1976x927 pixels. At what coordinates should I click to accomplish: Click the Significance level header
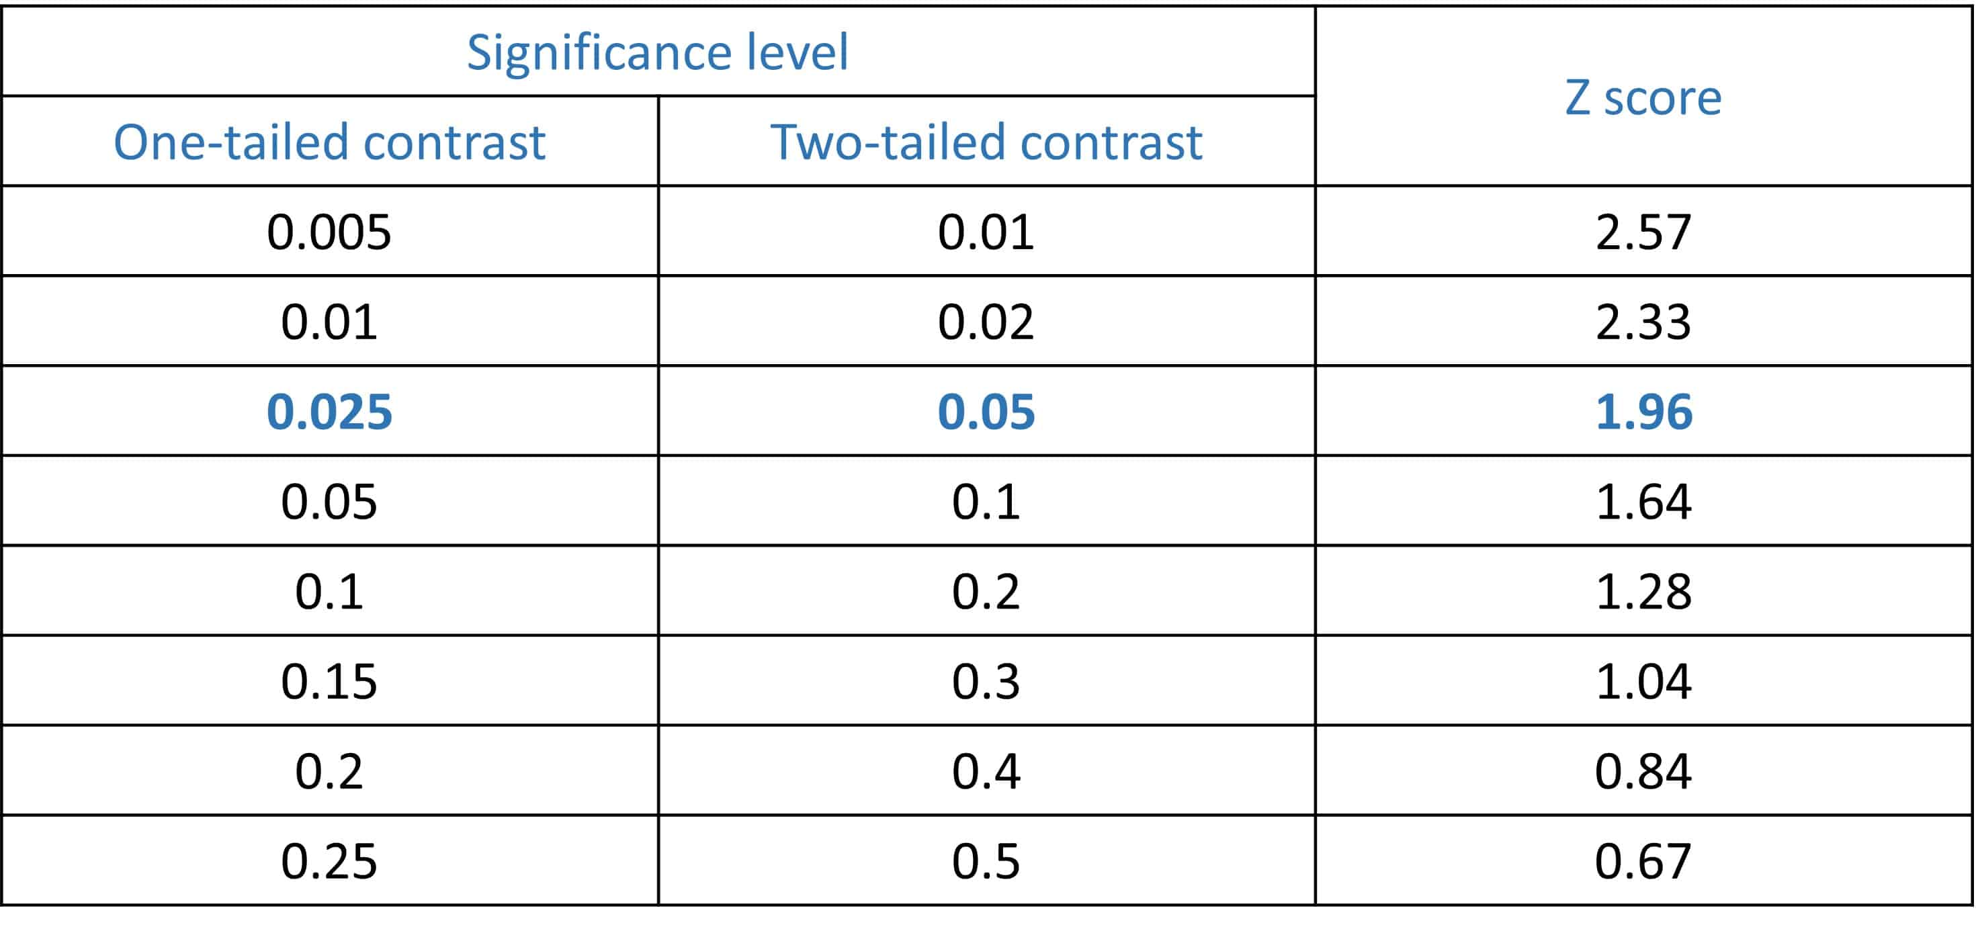tap(657, 52)
